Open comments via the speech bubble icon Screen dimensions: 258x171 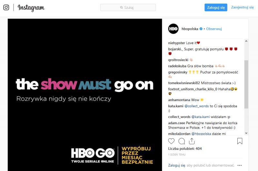[x=182, y=141]
